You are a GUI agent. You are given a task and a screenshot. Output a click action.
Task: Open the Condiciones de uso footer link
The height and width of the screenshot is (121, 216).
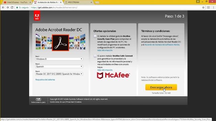(x=57, y=102)
